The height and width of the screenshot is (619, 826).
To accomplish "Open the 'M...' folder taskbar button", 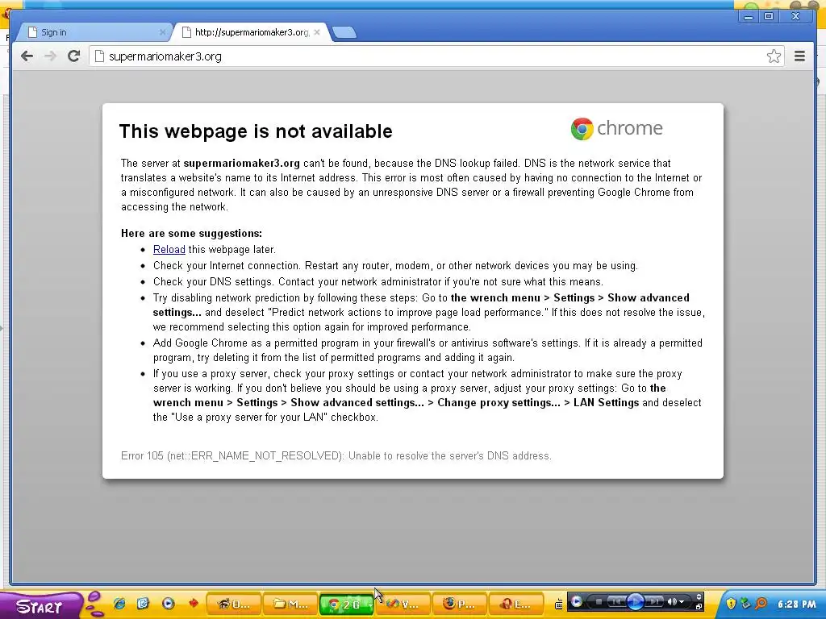I will click(290, 604).
